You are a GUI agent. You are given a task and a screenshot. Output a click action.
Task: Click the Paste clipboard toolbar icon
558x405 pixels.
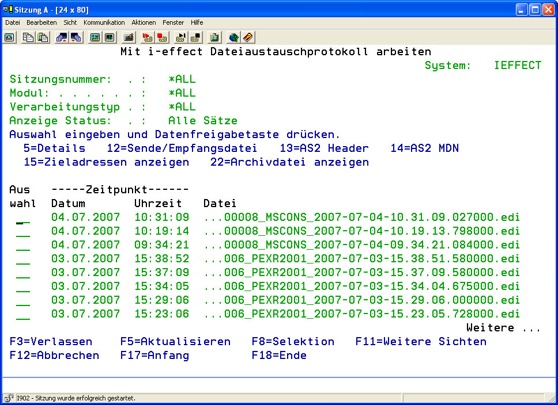[43, 37]
